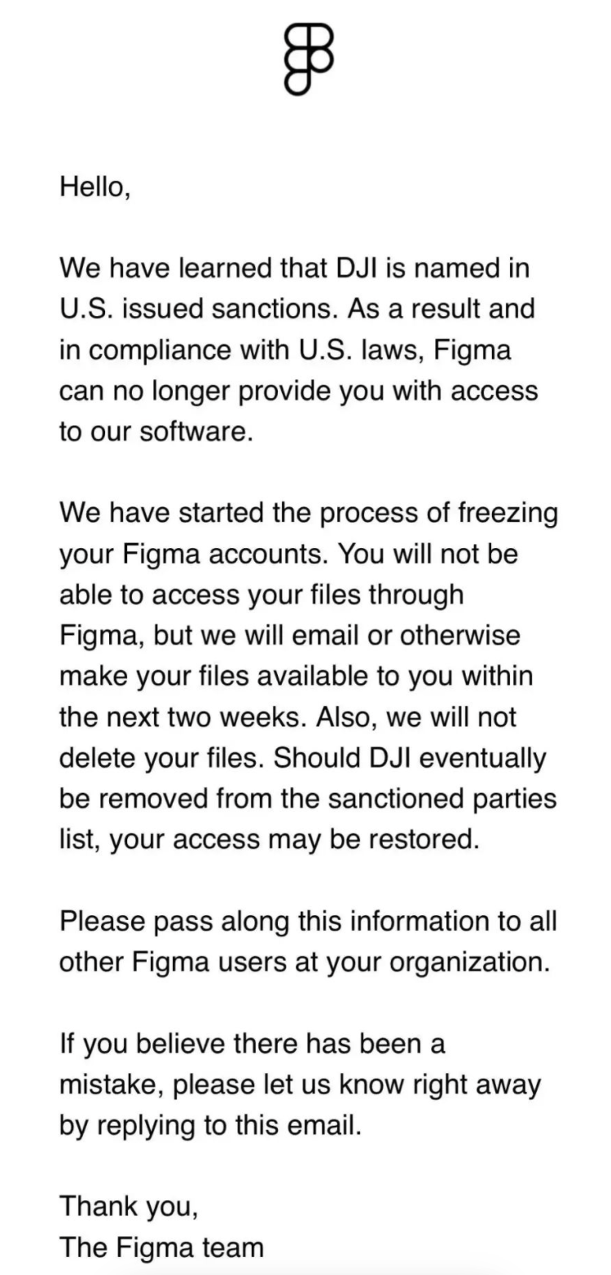Click the phrase "Should DJI eventually"
The height and width of the screenshot is (1275, 611).
point(409,758)
